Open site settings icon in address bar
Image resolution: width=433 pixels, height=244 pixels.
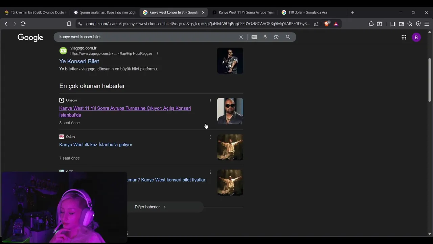80,24
